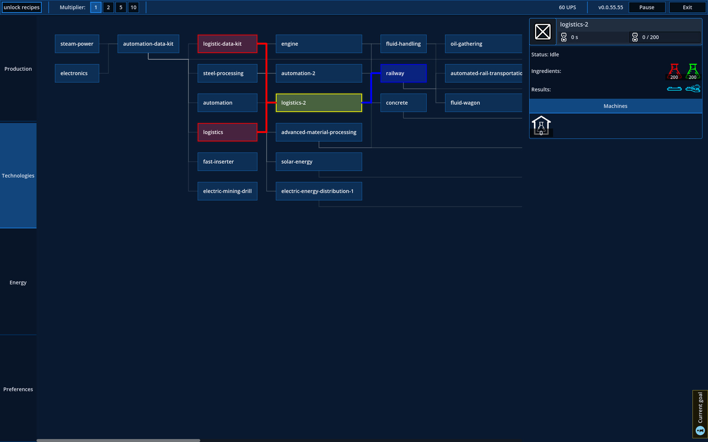Open the fluid-handling technology node
The height and width of the screenshot is (442, 708).
pyautogui.click(x=403, y=44)
